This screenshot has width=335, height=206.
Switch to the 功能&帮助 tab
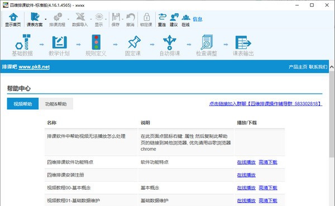[x=56, y=104]
